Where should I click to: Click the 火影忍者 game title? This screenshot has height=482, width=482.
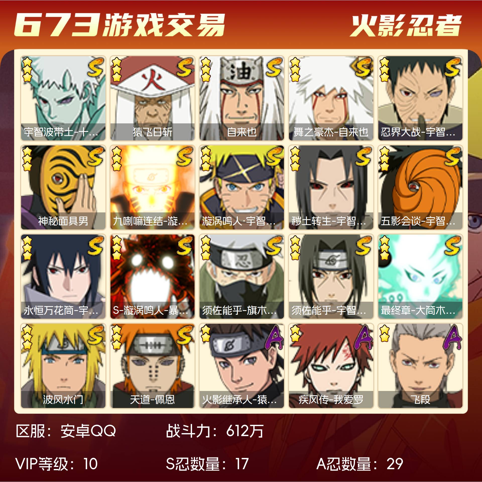pyautogui.click(x=406, y=26)
